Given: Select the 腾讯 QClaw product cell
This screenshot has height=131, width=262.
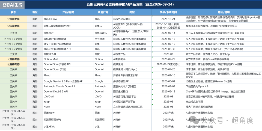Looking at the screenshot, I should (68, 19).
